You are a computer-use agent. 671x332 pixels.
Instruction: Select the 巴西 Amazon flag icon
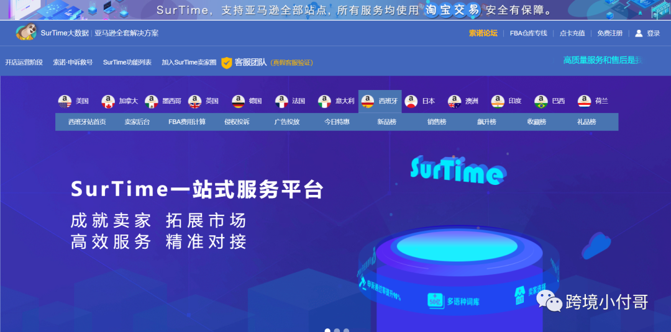pyautogui.click(x=541, y=101)
